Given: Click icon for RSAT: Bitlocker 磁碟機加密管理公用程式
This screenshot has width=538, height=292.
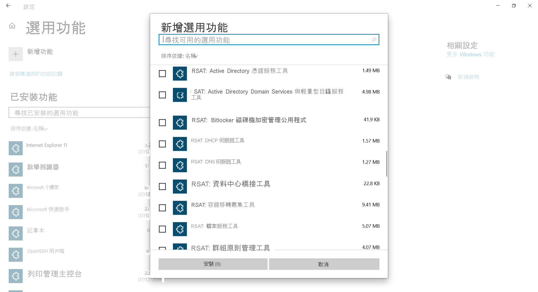Looking at the screenshot, I should [180, 123].
